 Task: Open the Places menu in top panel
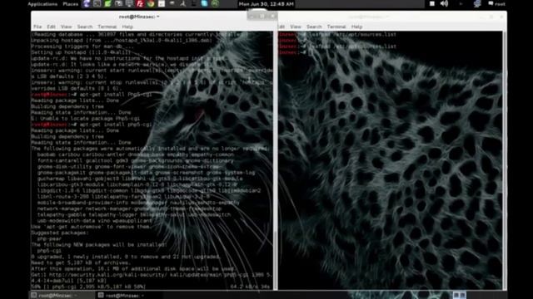pyautogui.click(x=70, y=4)
